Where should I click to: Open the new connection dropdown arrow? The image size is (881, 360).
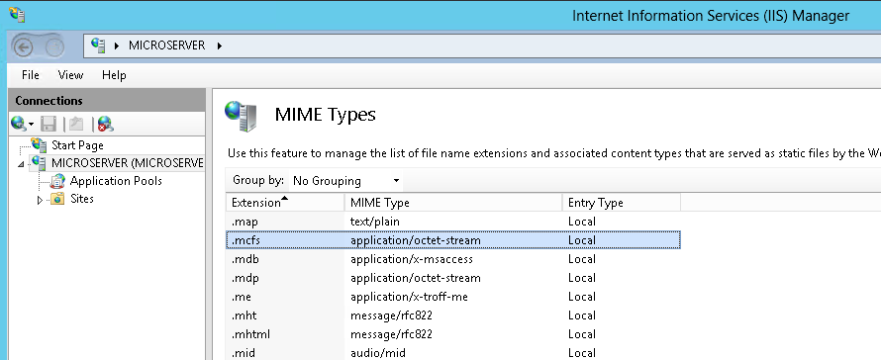coord(32,124)
